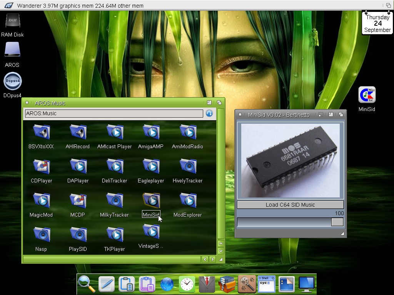Go to parent directory with blue arrow

209,113
